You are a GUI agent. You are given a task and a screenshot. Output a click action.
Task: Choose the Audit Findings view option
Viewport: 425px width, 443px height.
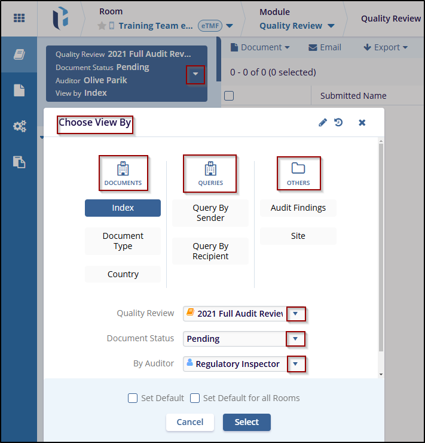(298, 208)
